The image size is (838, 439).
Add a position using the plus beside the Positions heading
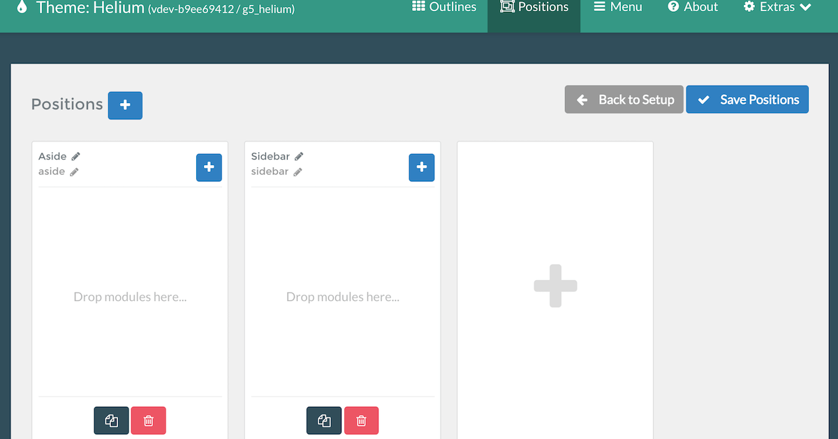(125, 105)
